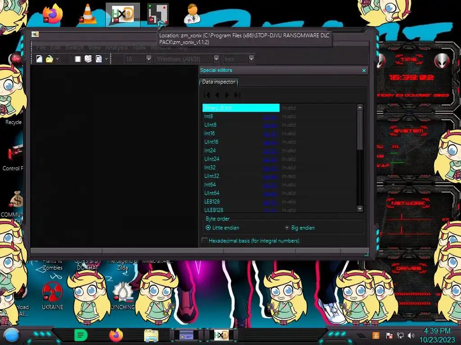
Task: Select the UInt16 row label
Action: coord(211,142)
